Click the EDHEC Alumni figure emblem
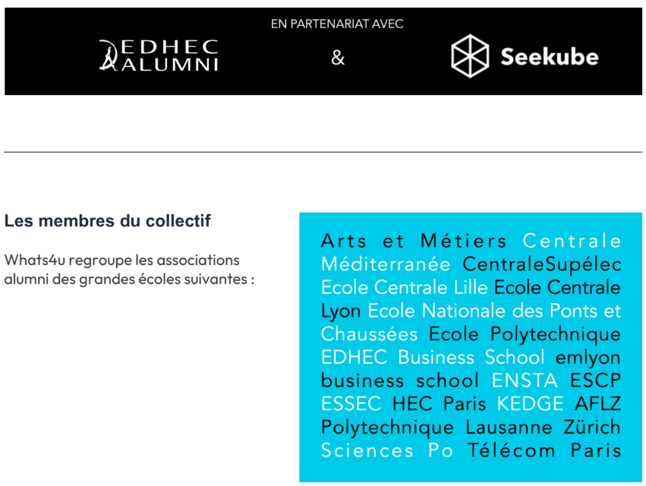This screenshot has height=486, width=646. [109, 55]
